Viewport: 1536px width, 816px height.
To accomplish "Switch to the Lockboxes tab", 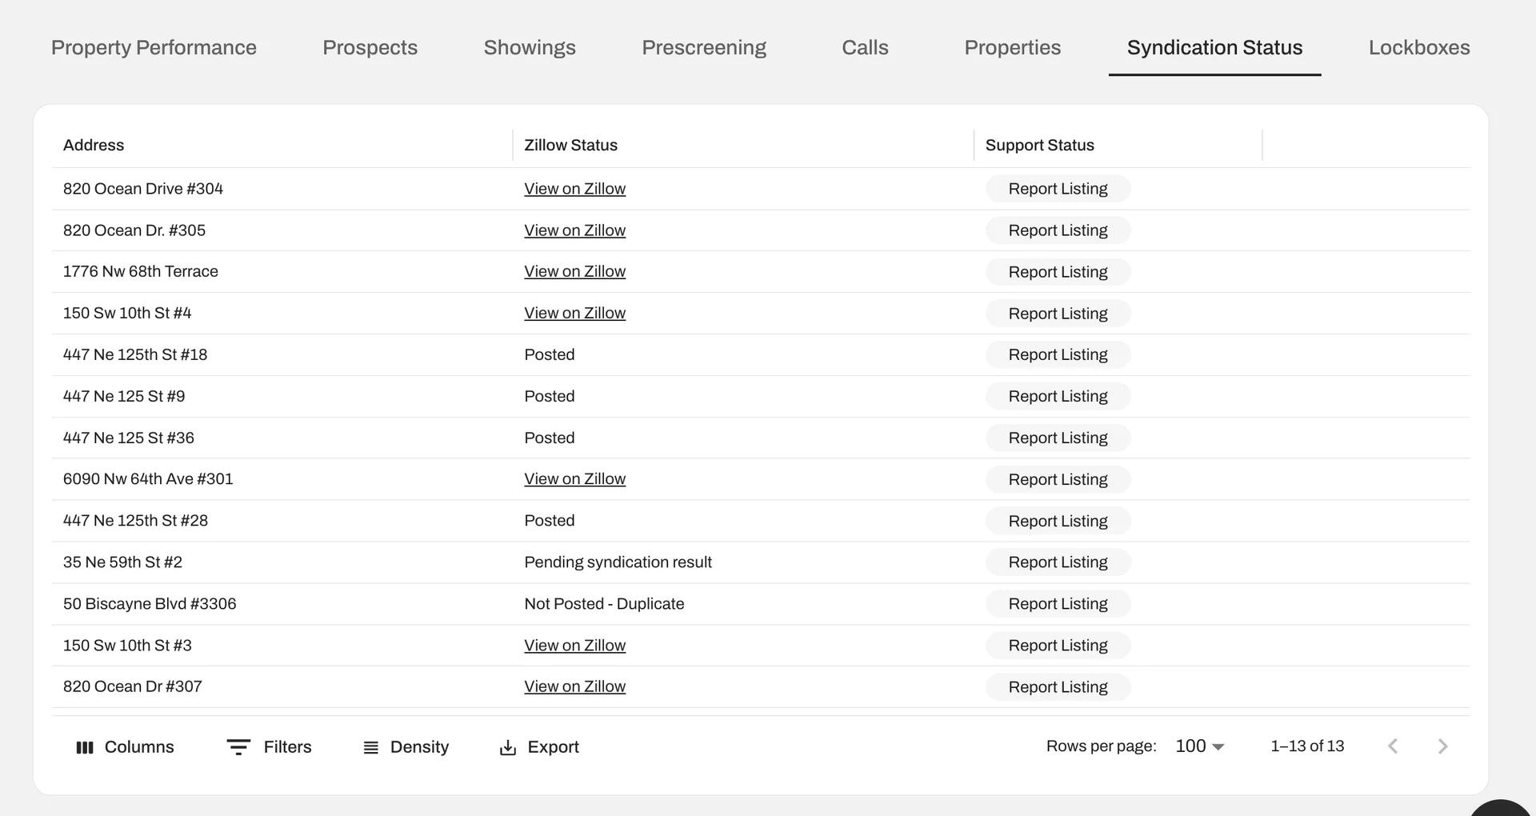I will 1418,47.
